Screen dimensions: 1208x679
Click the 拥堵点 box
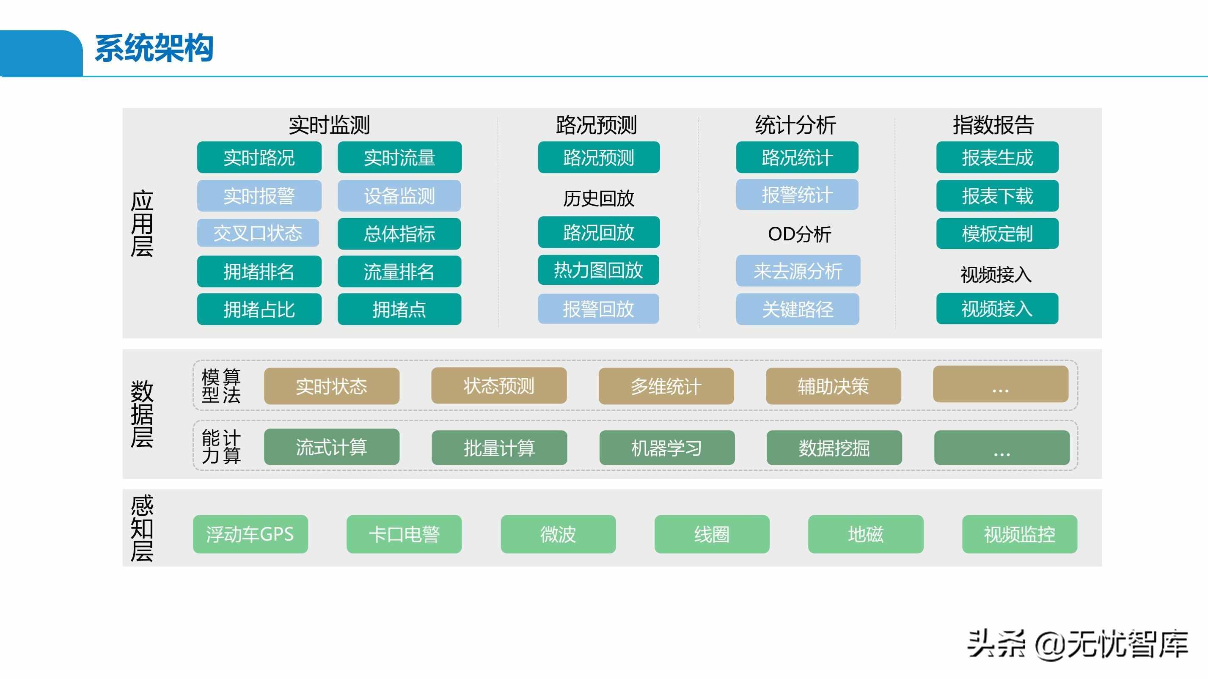399,310
